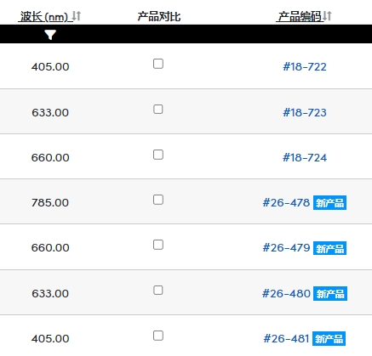Viewport: 372px width, 356px height.
Task: Check the compare box for #26-481
Action: click(x=158, y=336)
